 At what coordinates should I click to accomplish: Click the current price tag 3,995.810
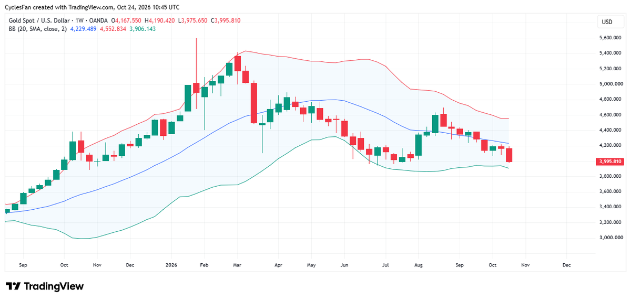pos(610,162)
